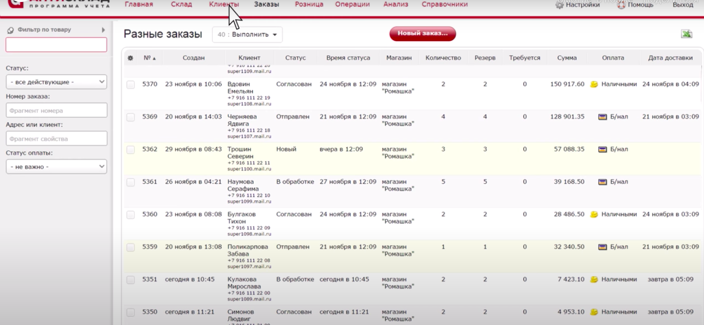Click the Новый заказ... button

[x=423, y=33]
